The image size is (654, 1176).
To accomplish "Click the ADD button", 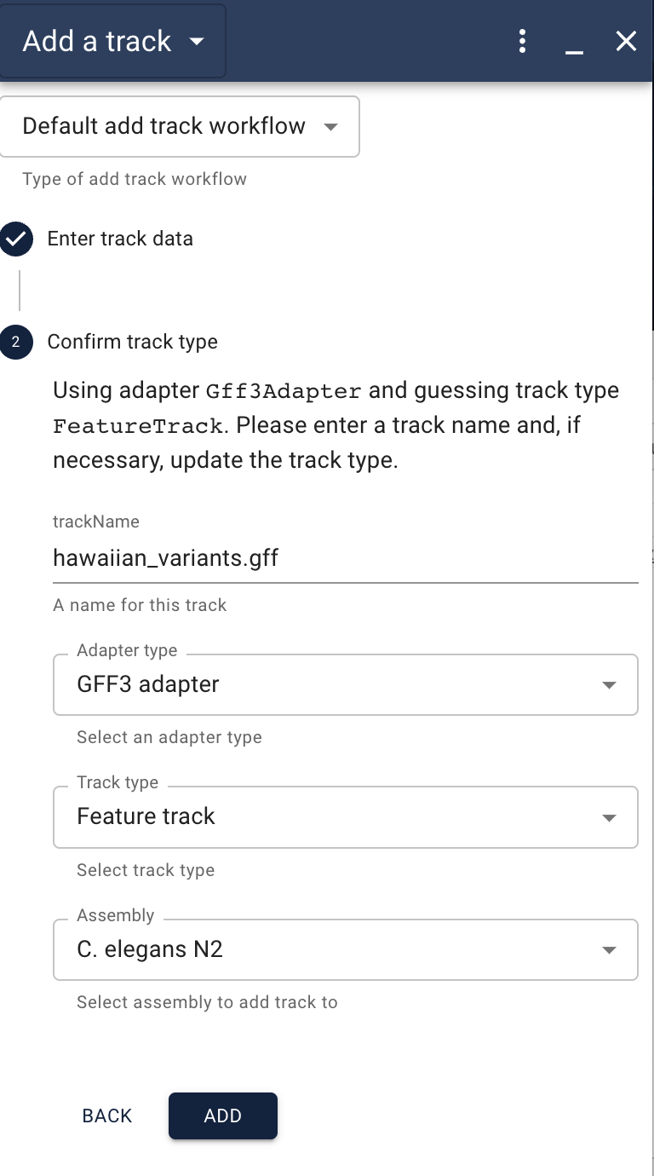I will (x=223, y=1115).
